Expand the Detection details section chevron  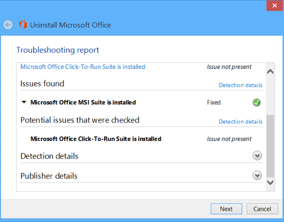click(257, 156)
